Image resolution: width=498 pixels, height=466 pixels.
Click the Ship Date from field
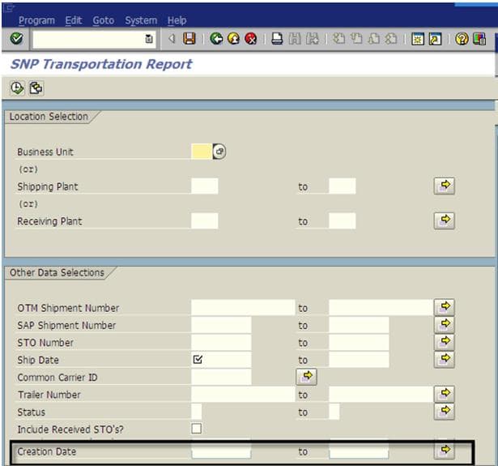click(x=221, y=360)
